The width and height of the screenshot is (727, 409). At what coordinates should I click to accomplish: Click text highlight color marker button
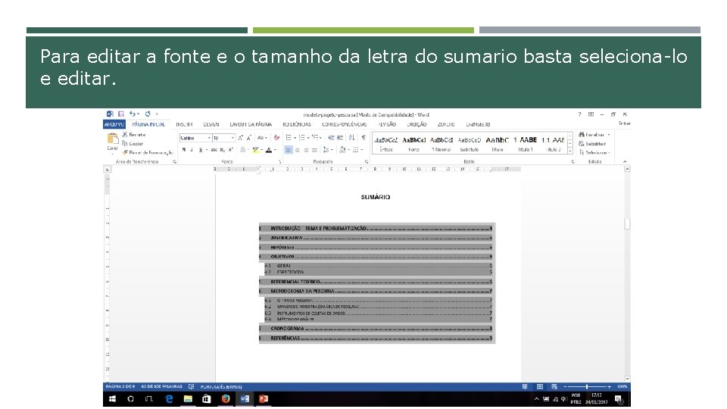point(255,150)
